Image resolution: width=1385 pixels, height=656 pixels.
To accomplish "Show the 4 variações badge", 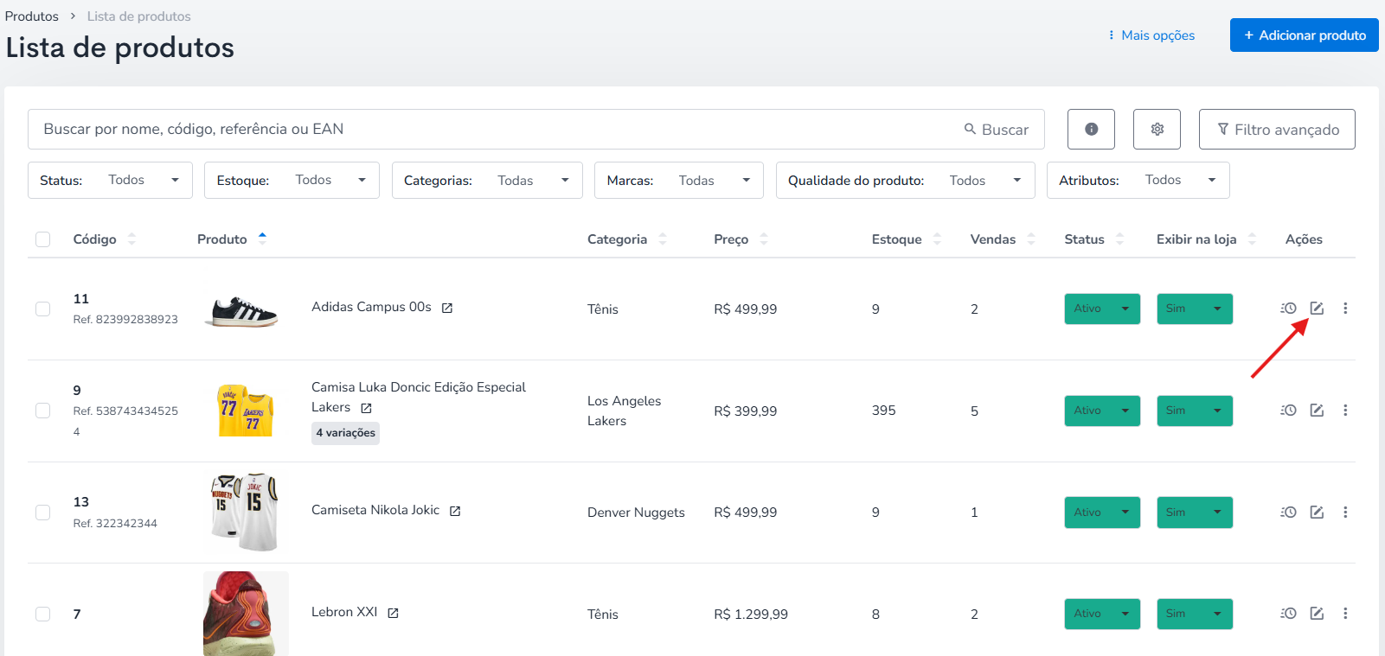I will (x=345, y=433).
